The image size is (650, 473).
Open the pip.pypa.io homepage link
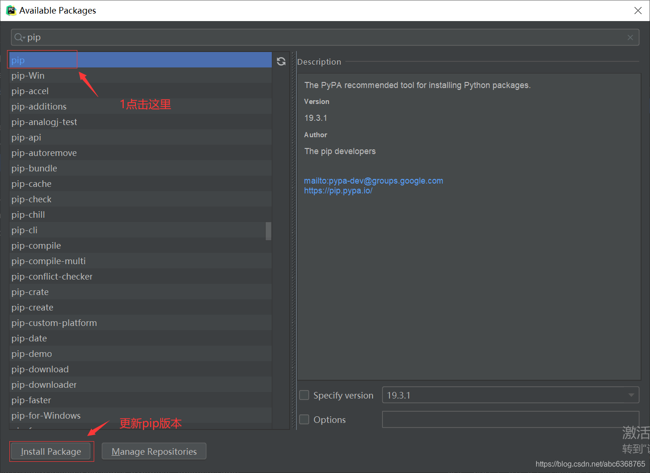(x=338, y=191)
